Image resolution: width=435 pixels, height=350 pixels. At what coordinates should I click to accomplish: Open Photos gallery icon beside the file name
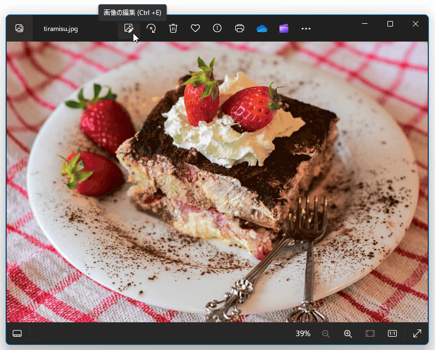[x=19, y=28]
